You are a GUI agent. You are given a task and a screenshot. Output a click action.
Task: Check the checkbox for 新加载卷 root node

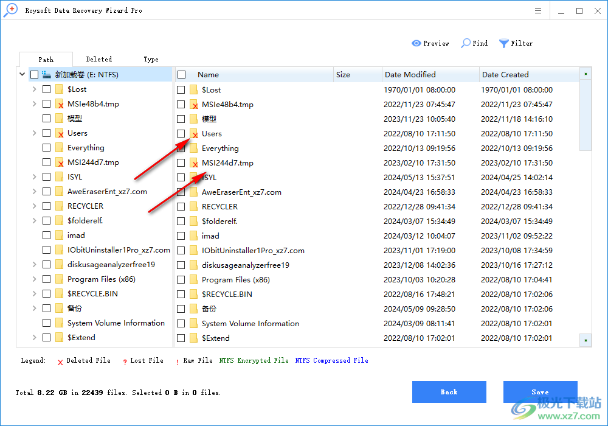[x=34, y=74]
